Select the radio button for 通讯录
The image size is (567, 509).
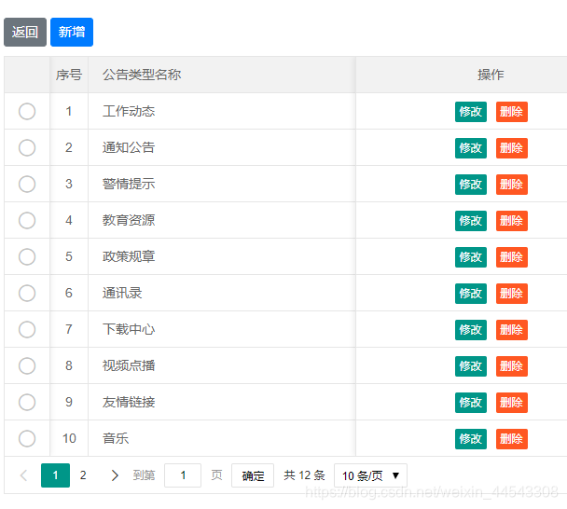[x=27, y=293]
